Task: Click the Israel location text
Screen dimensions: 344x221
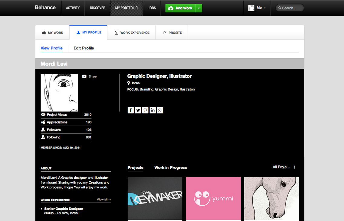Action: (x=136, y=83)
